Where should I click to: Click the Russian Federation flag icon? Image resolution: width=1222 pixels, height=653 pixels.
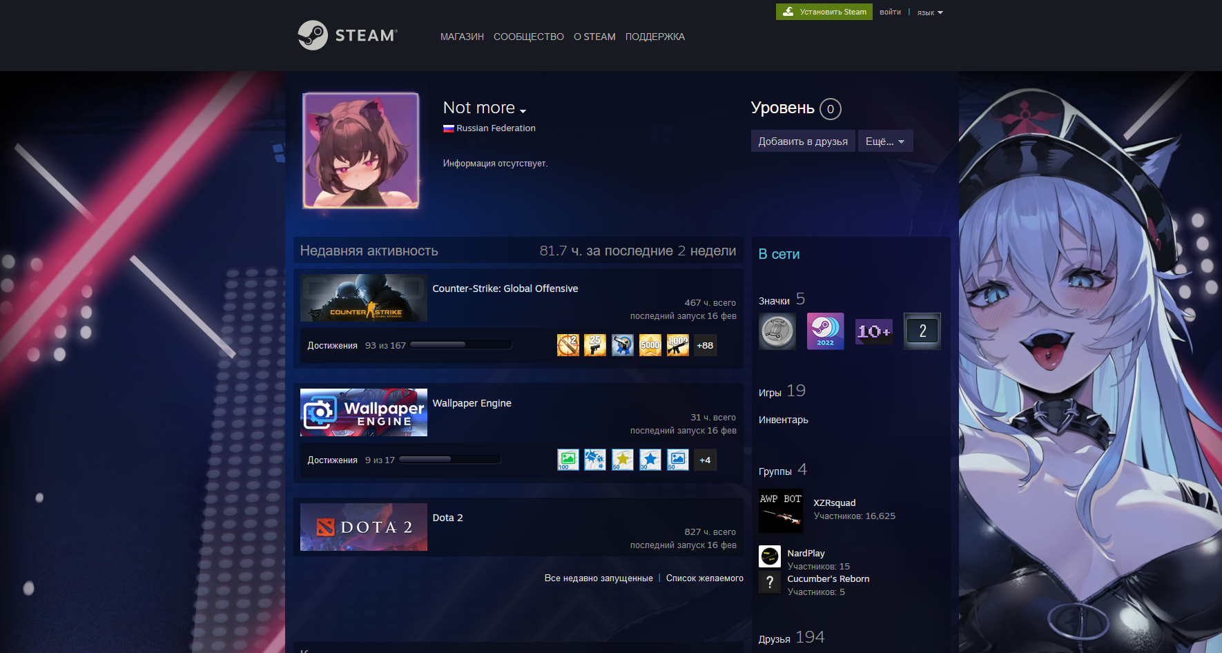click(449, 128)
